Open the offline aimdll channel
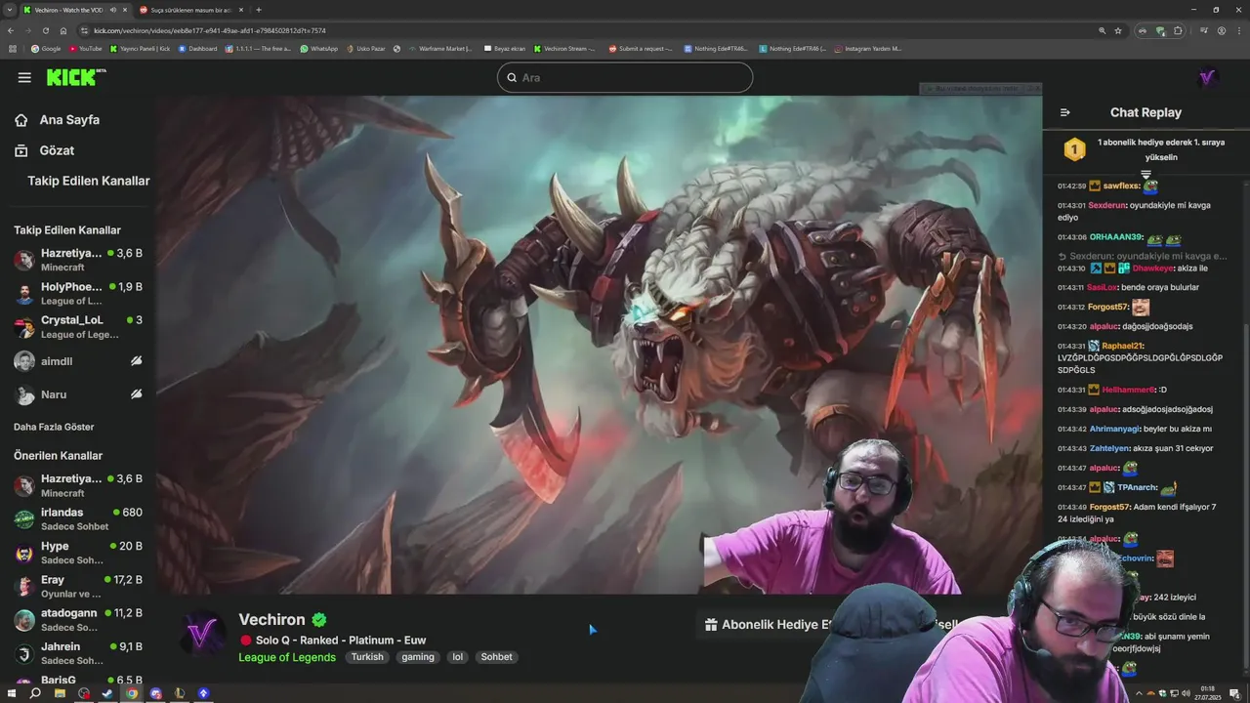1250x703 pixels. point(78,361)
